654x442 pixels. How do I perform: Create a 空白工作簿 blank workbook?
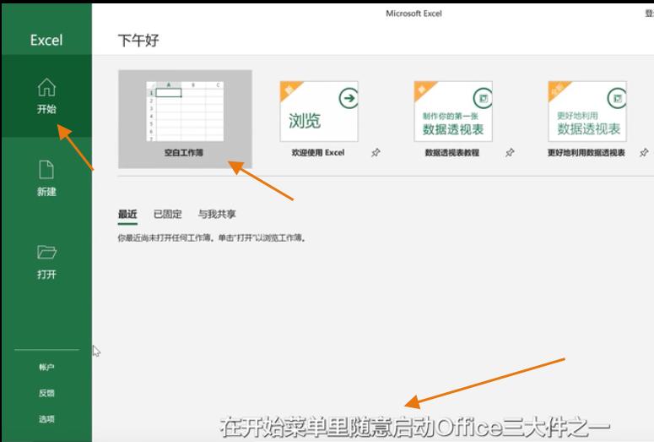pos(185,119)
